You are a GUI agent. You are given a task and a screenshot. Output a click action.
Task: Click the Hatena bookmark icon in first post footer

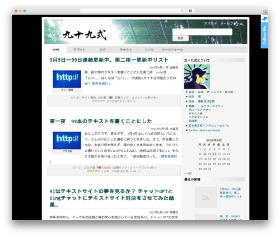coord(110,97)
